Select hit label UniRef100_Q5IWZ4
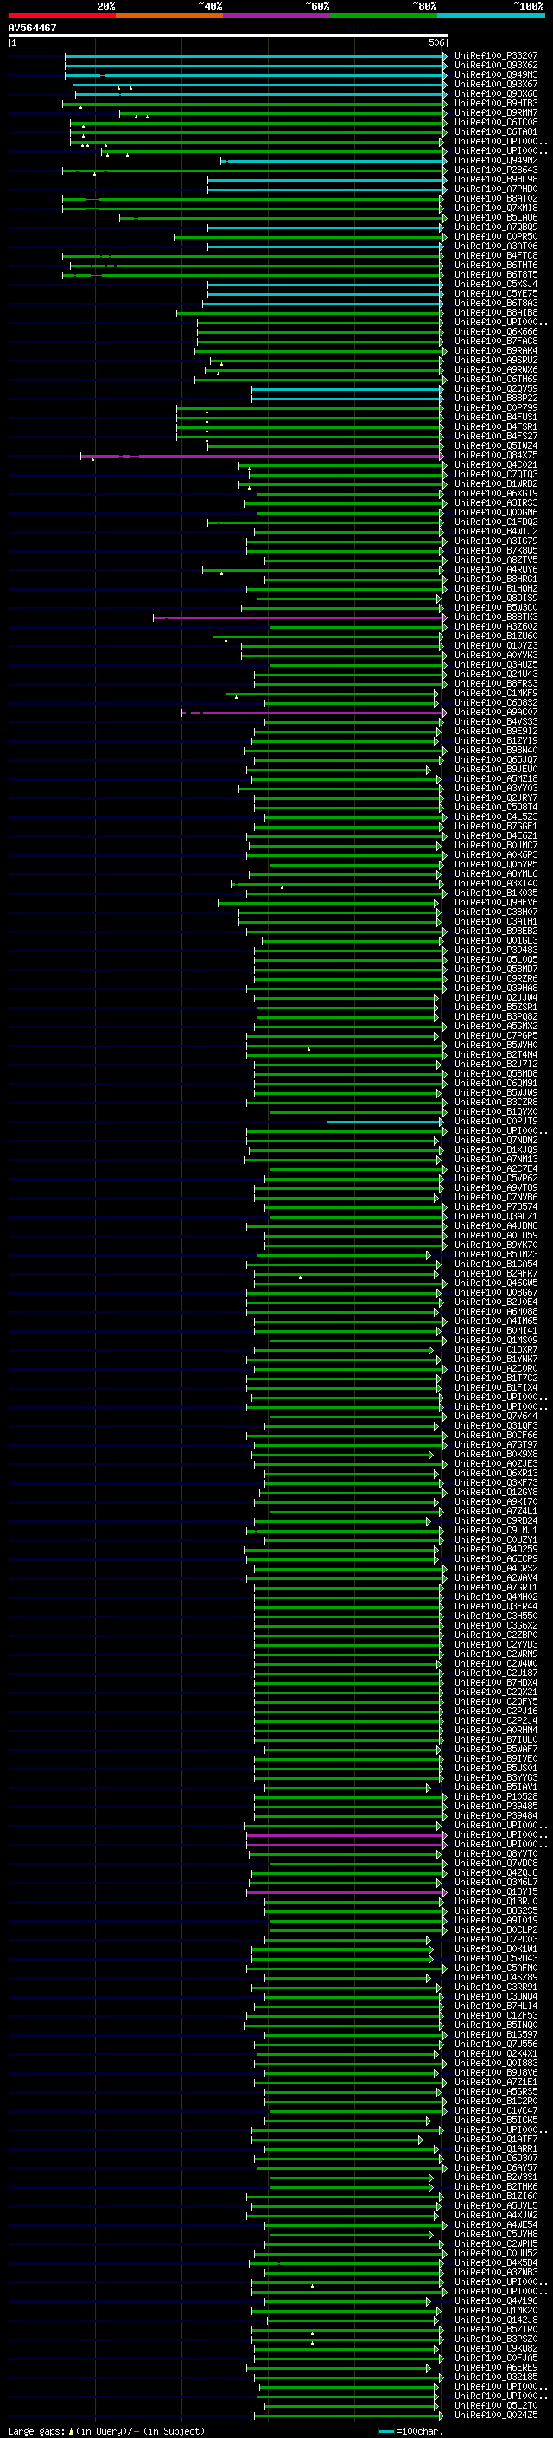Viewport: 553px width, 2438px height. [x=496, y=445]
